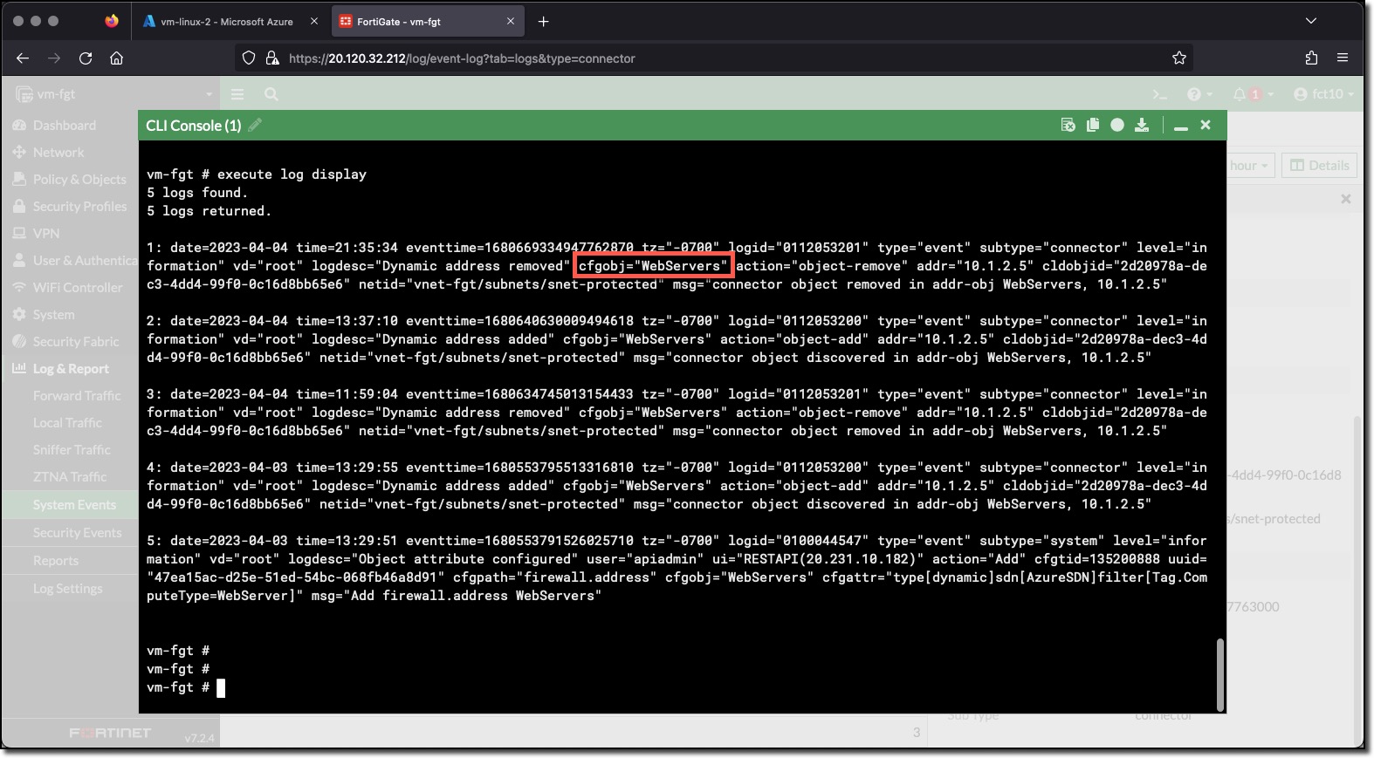Screen dimensions: 1374x758
Task: Click the CLI prompt cursor line
Action: (x=186, y=687)
